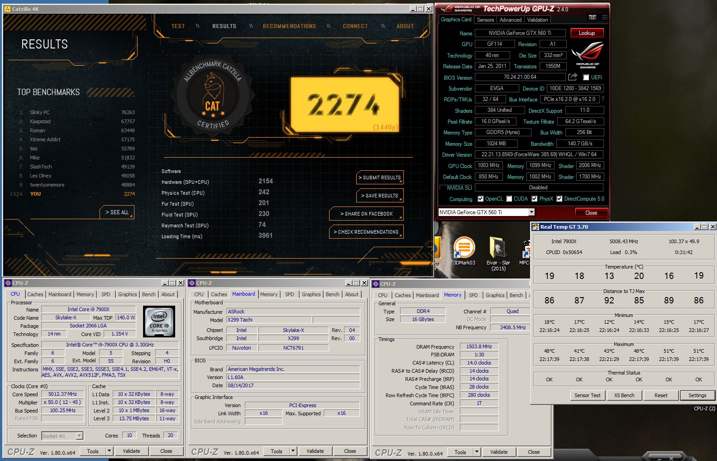Screen dimensions: 717x461
Task: Open the 3DMark03 desktop shortcut
Action: [464, 251]
